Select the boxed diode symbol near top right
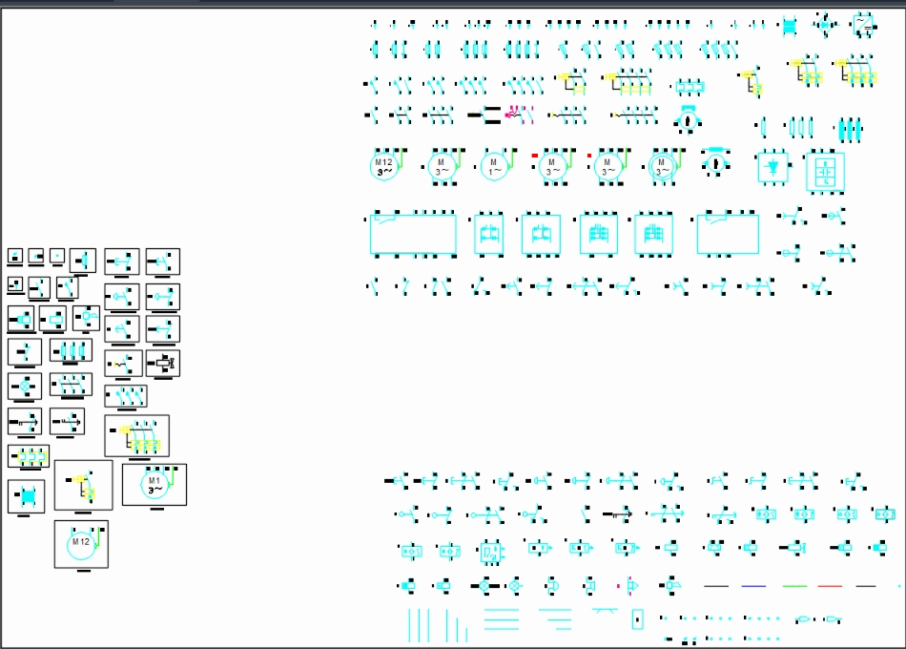This screenshot has height=649, width=906. tap(772, 167)
